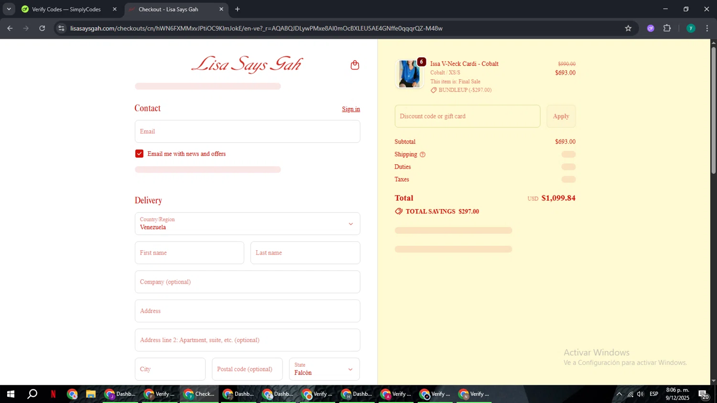The image size is (717, 403).
Task: Open File Explorer from the taskbar
Action: point(90,394)
